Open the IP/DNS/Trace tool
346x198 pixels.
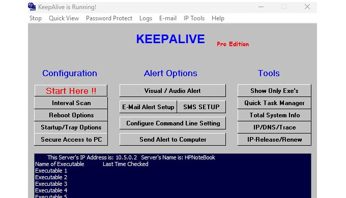click(274, 127)
